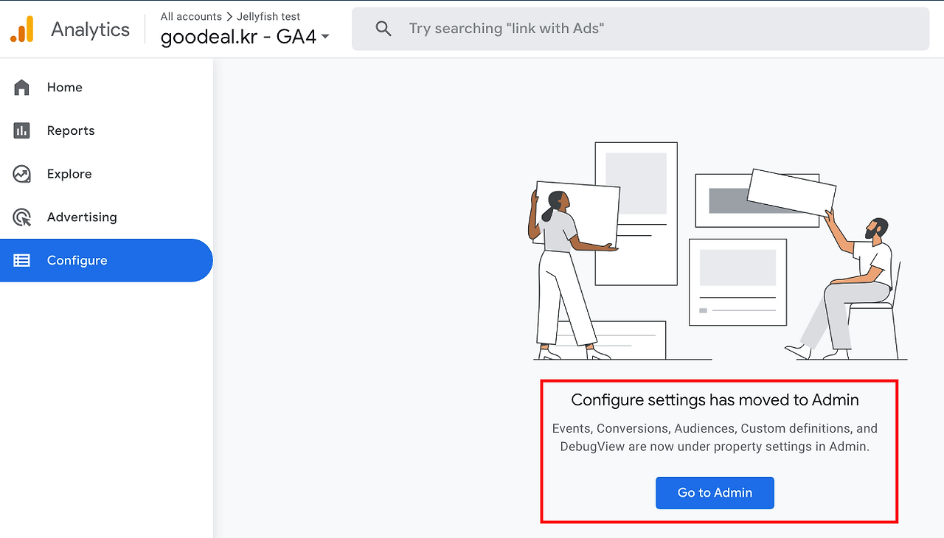Click the dropdown arrow beside GA4
Image resolution: width=944 pixels, height=538 pixels.
325,37
